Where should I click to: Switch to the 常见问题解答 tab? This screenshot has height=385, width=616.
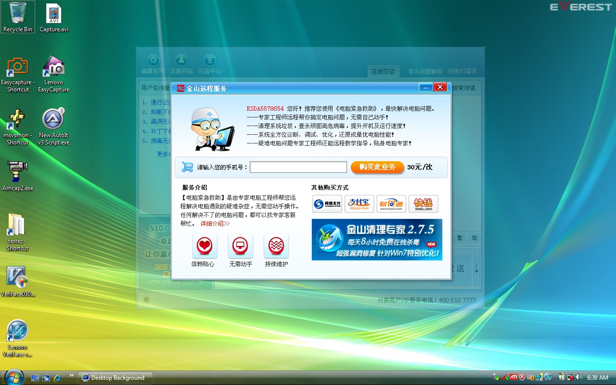tap(425, 71)
